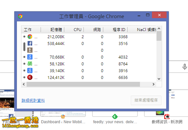188x130 pixels.
Task: Minimize the task manager window
Action: [139, 16]
